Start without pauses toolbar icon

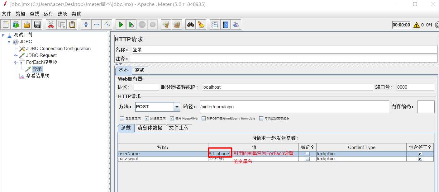(x=131, y=25)
